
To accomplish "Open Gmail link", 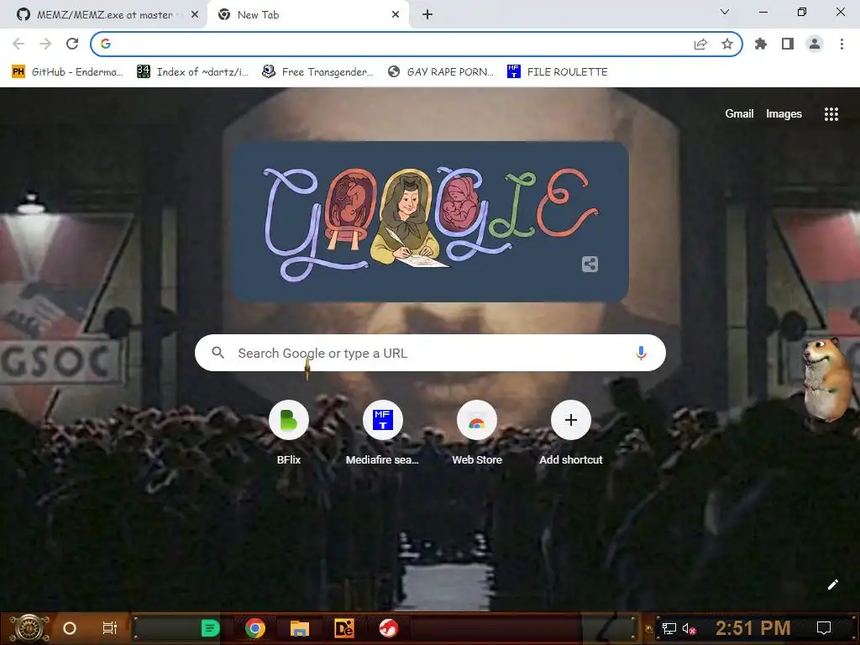I will [739, 113].
